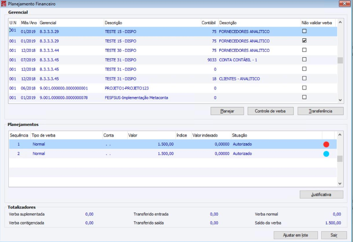Tick the checkbox on the PROJETO1-PROJETO123 row
Screen dimensions: 353x242
[304, 87]
